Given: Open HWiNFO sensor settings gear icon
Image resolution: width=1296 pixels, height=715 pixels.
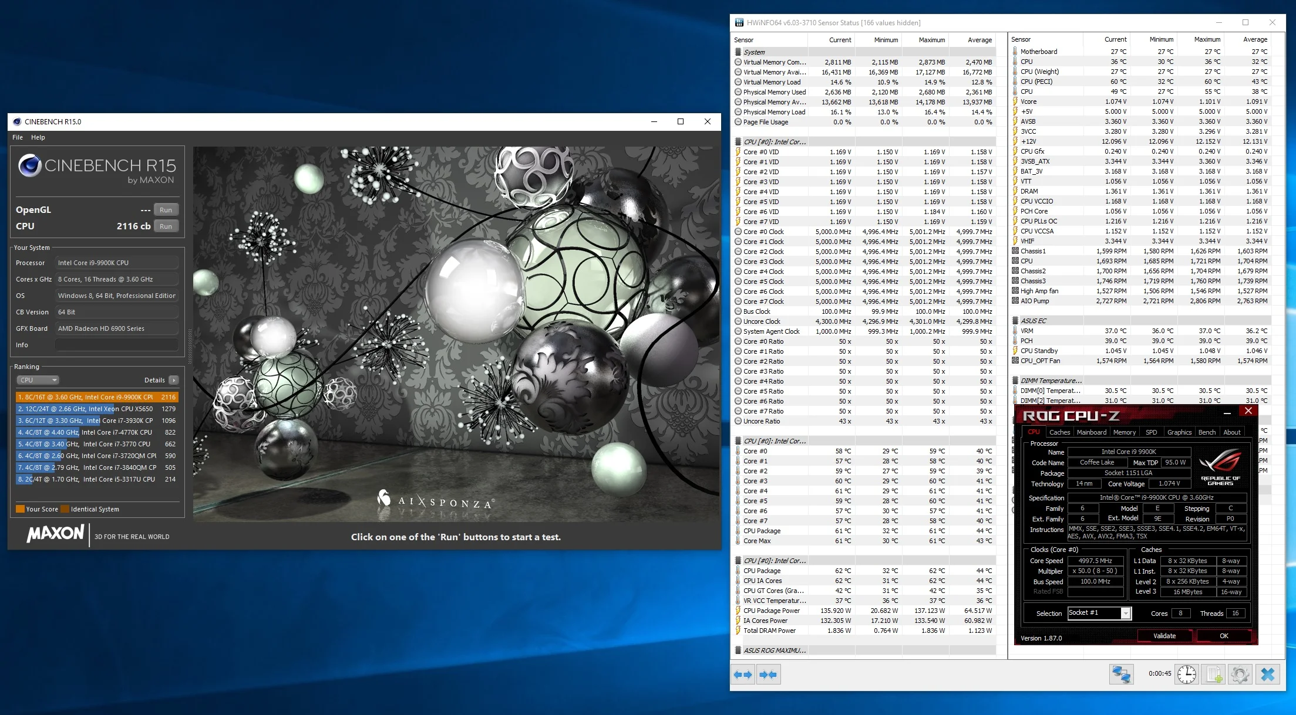Looking at the screenshot, I should click(x=1240, y=675).
